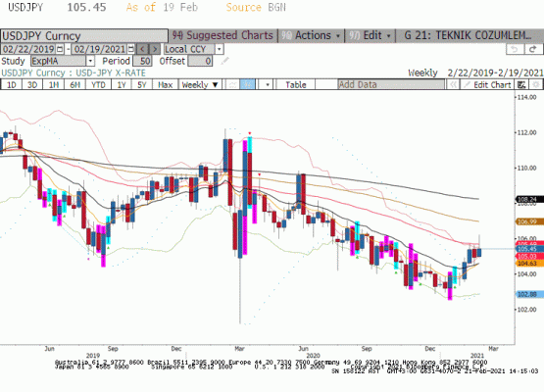Screen dimensions: 544x392
Task: Click the end date field 02/19/2021
Action: [x=100, y=49]
